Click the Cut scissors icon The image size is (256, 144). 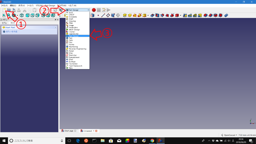coord(25,10)
